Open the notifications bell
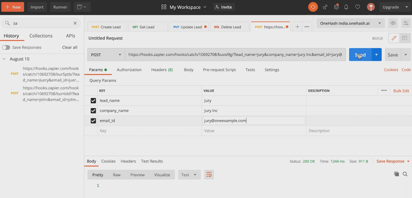Viewport: 412px width, 198px height. tap(346, 7)
